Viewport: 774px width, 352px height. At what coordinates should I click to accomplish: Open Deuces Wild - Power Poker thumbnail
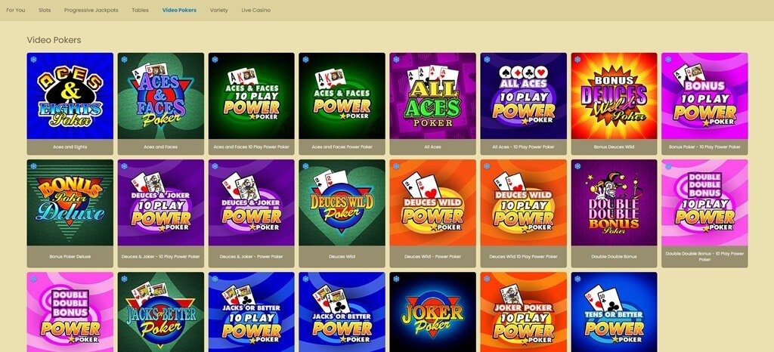[433, 202]
